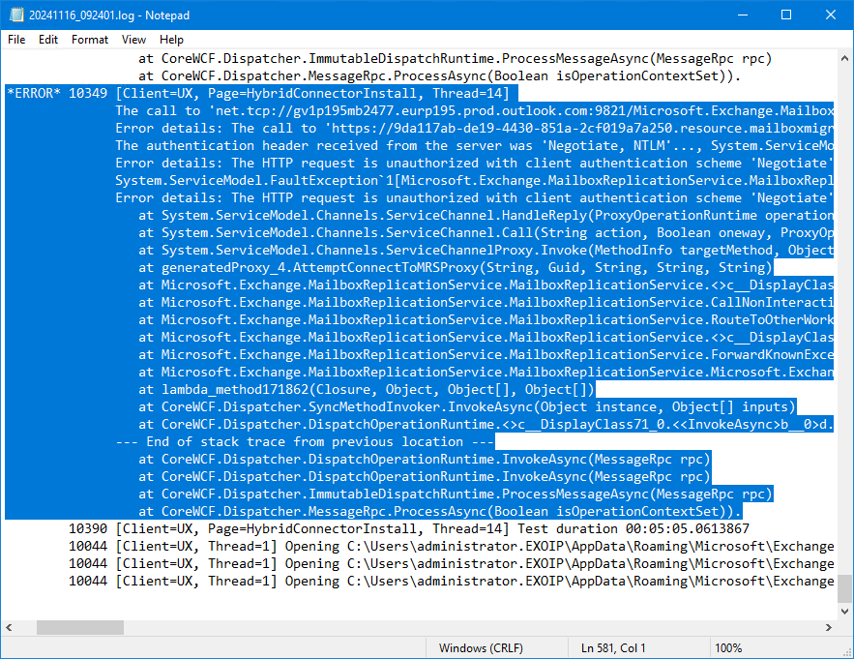Click the 'Test duration 00:05:05.0613867' line
The image size is (854, 659).
tap(409, 528)
